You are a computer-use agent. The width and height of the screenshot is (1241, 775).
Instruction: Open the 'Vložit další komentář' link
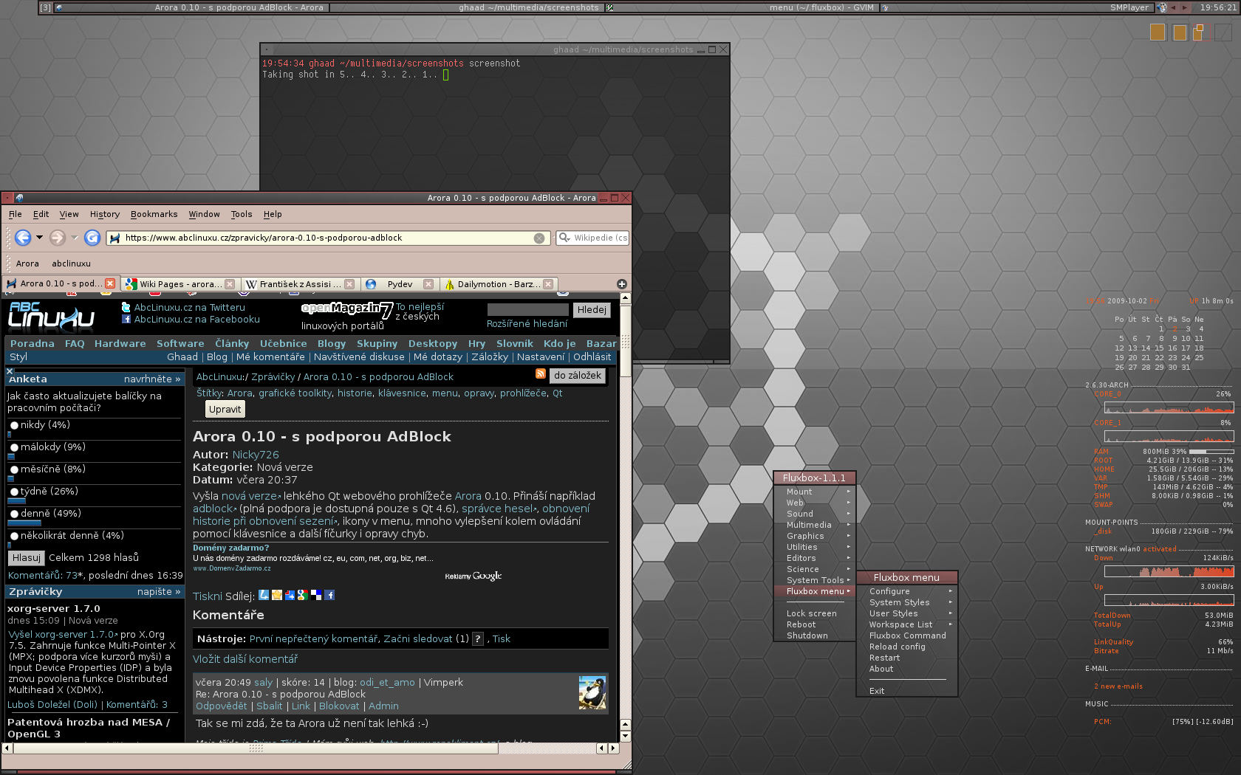(245, 659)
